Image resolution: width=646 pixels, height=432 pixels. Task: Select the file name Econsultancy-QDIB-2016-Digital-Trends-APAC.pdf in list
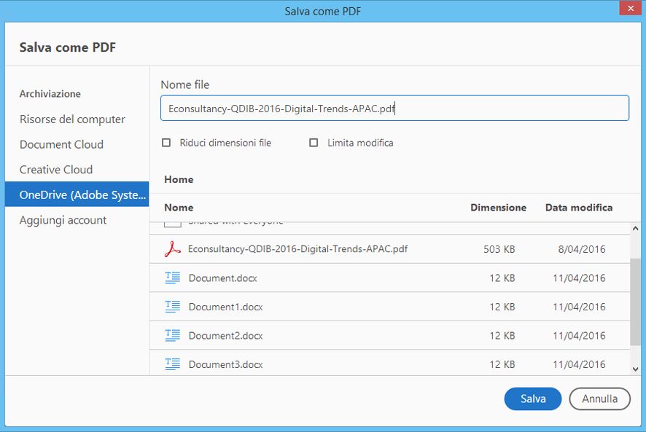(x=298, y=249)
